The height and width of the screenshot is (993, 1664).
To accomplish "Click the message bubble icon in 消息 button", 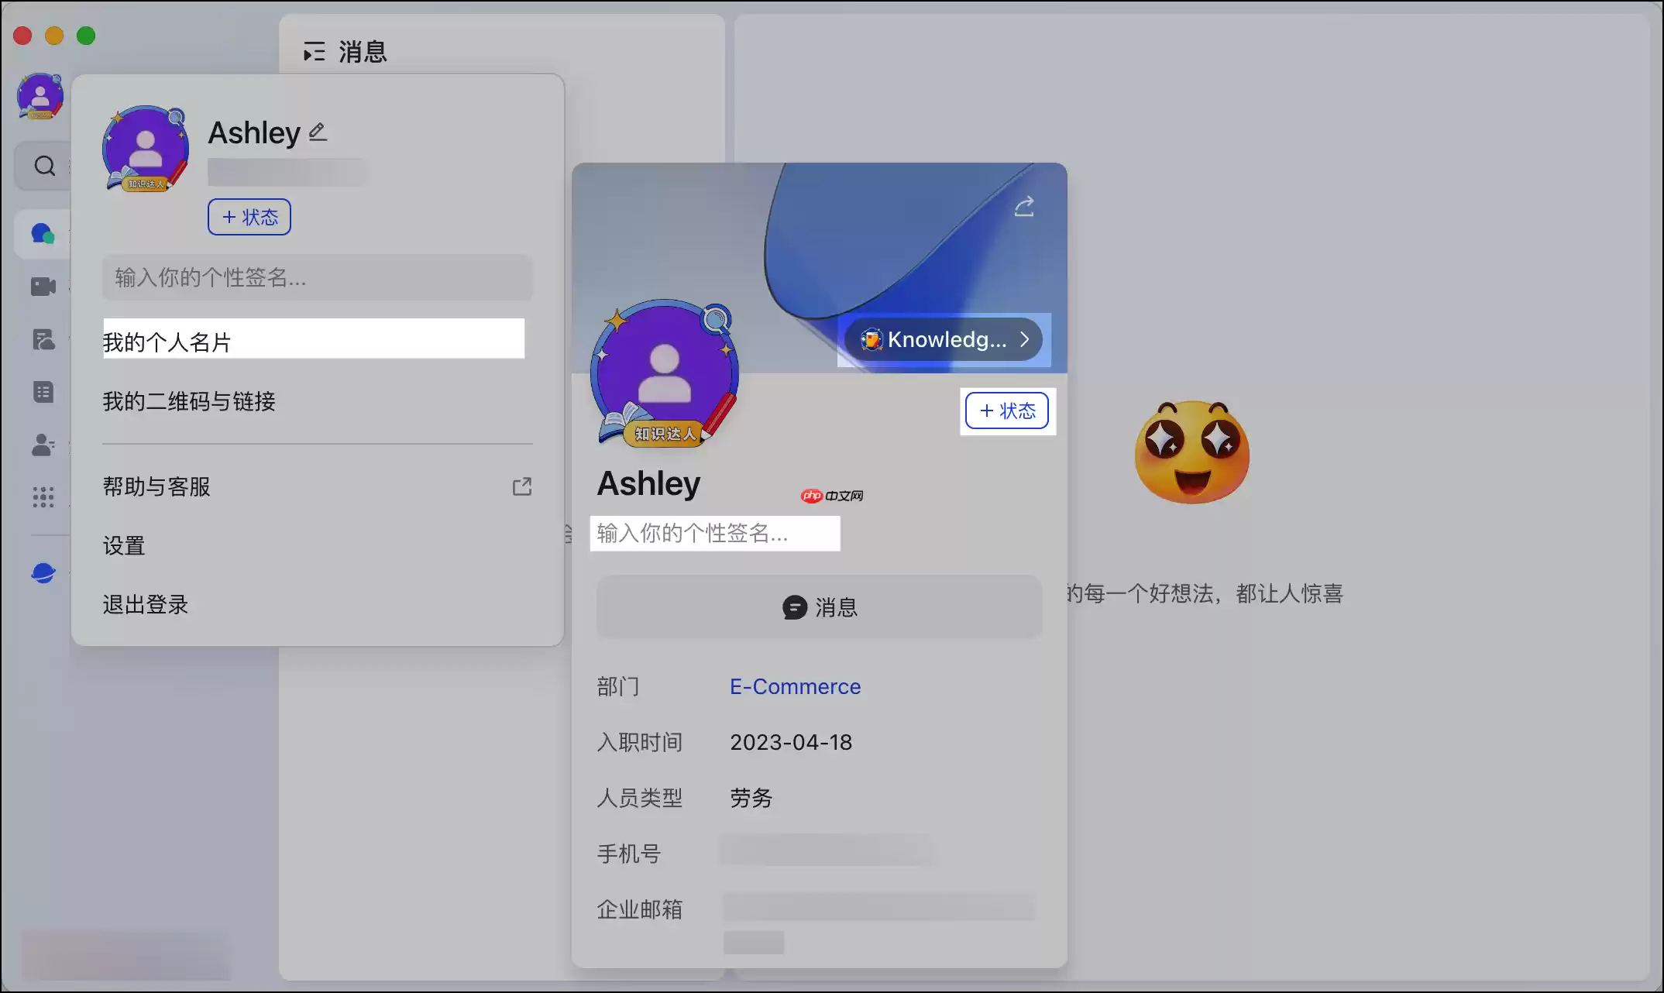I will pos(792,607).
